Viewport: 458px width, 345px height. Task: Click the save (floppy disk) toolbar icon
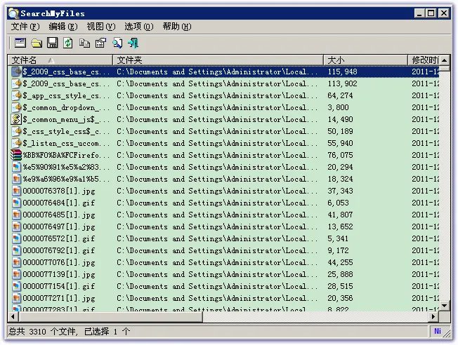point(53,43)
